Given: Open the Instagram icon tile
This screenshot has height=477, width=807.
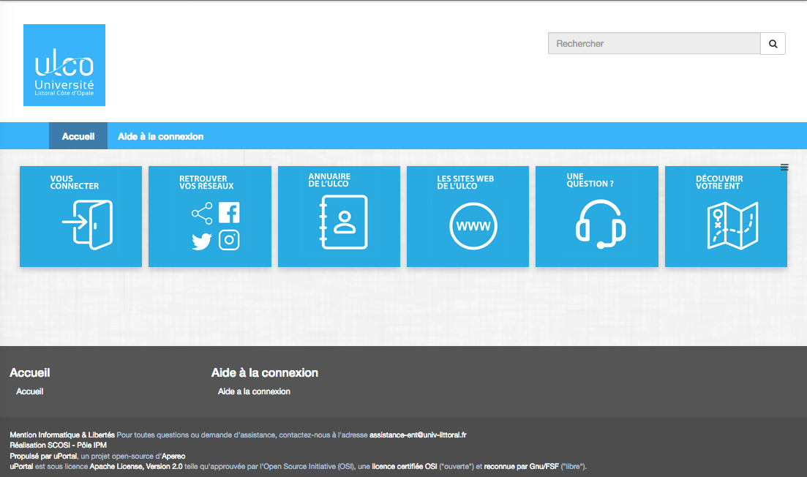Looking at the screenshot, I should click(x=229, y=240).
